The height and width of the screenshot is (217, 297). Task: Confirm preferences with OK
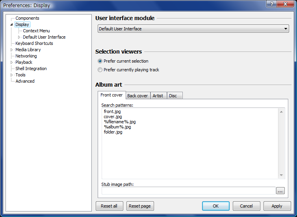pos(216,206)
